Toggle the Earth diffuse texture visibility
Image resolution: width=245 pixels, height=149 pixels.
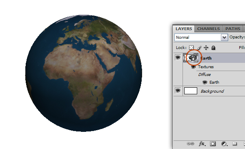[205, 82]
